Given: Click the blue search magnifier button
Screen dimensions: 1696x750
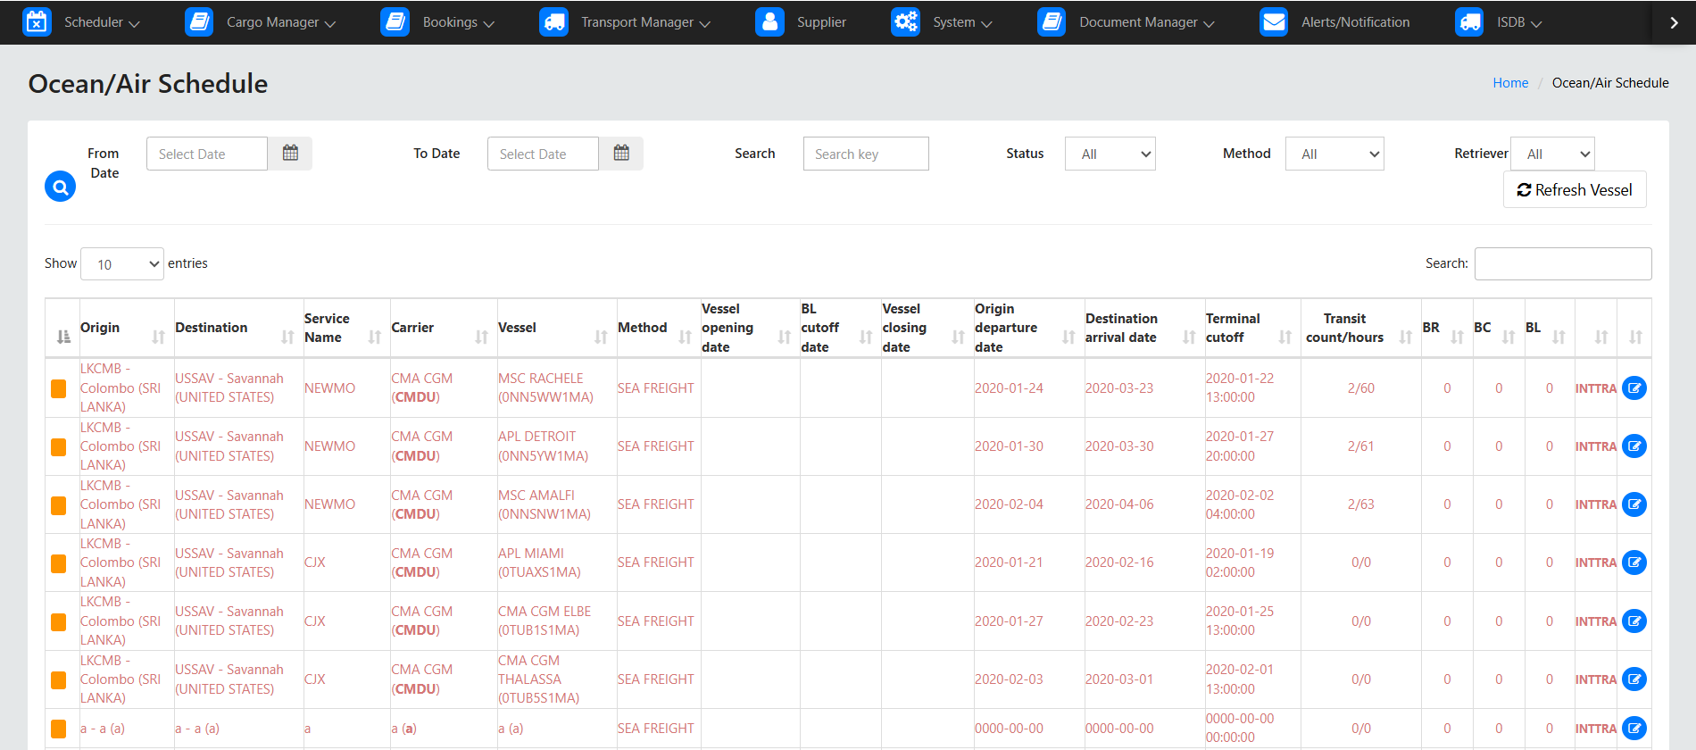Looking at the screenshot, I should point(60,187).
